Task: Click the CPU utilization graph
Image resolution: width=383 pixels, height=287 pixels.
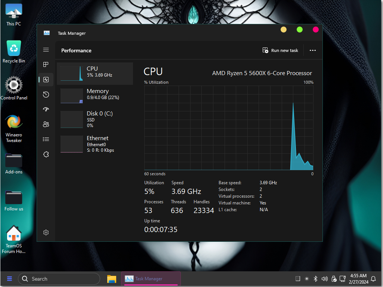Action: tap(228, 128)
